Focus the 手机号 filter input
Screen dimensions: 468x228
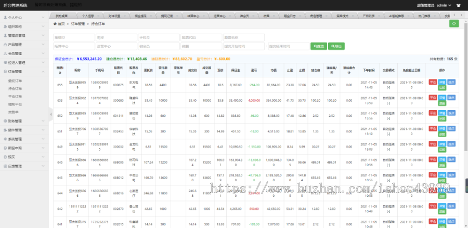(159, 37)
